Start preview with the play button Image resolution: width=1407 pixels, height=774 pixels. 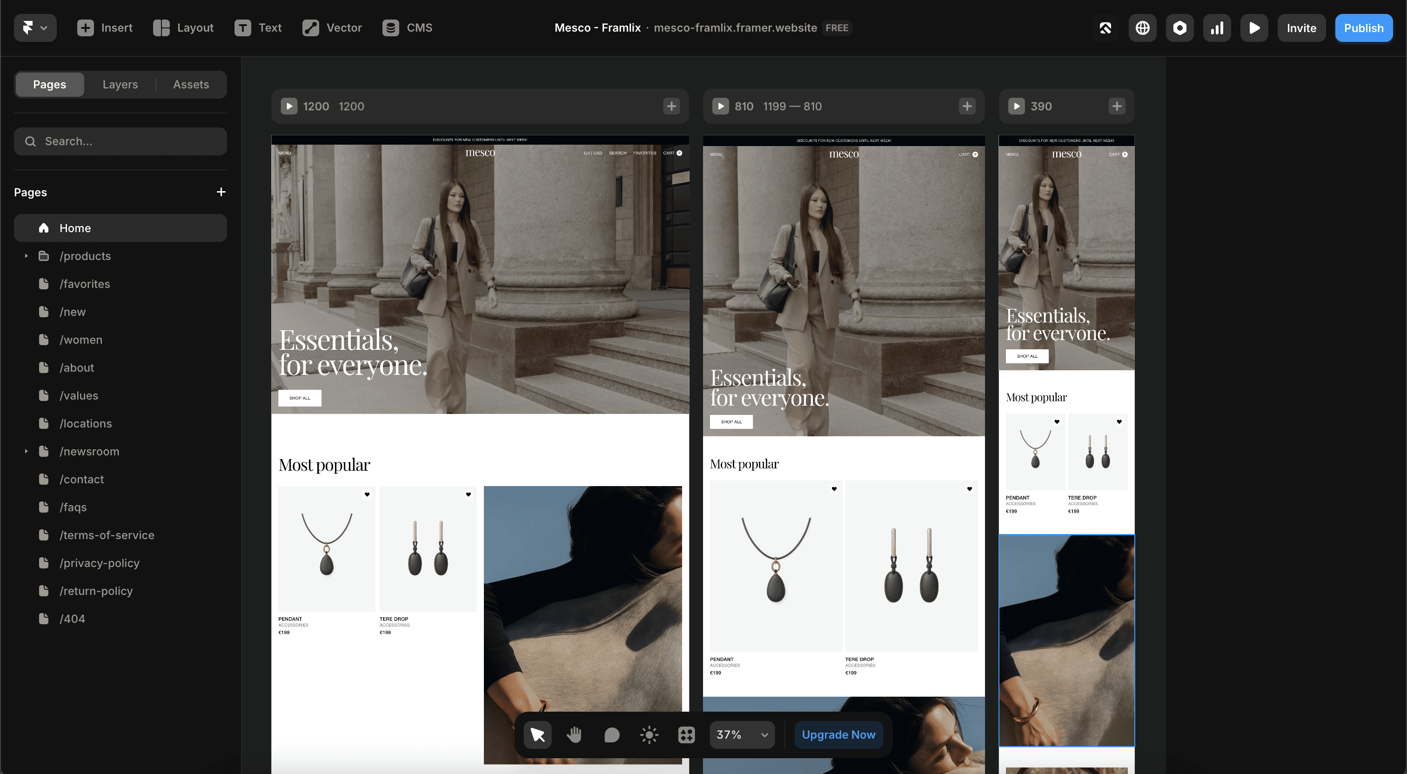pos(1254,27)
